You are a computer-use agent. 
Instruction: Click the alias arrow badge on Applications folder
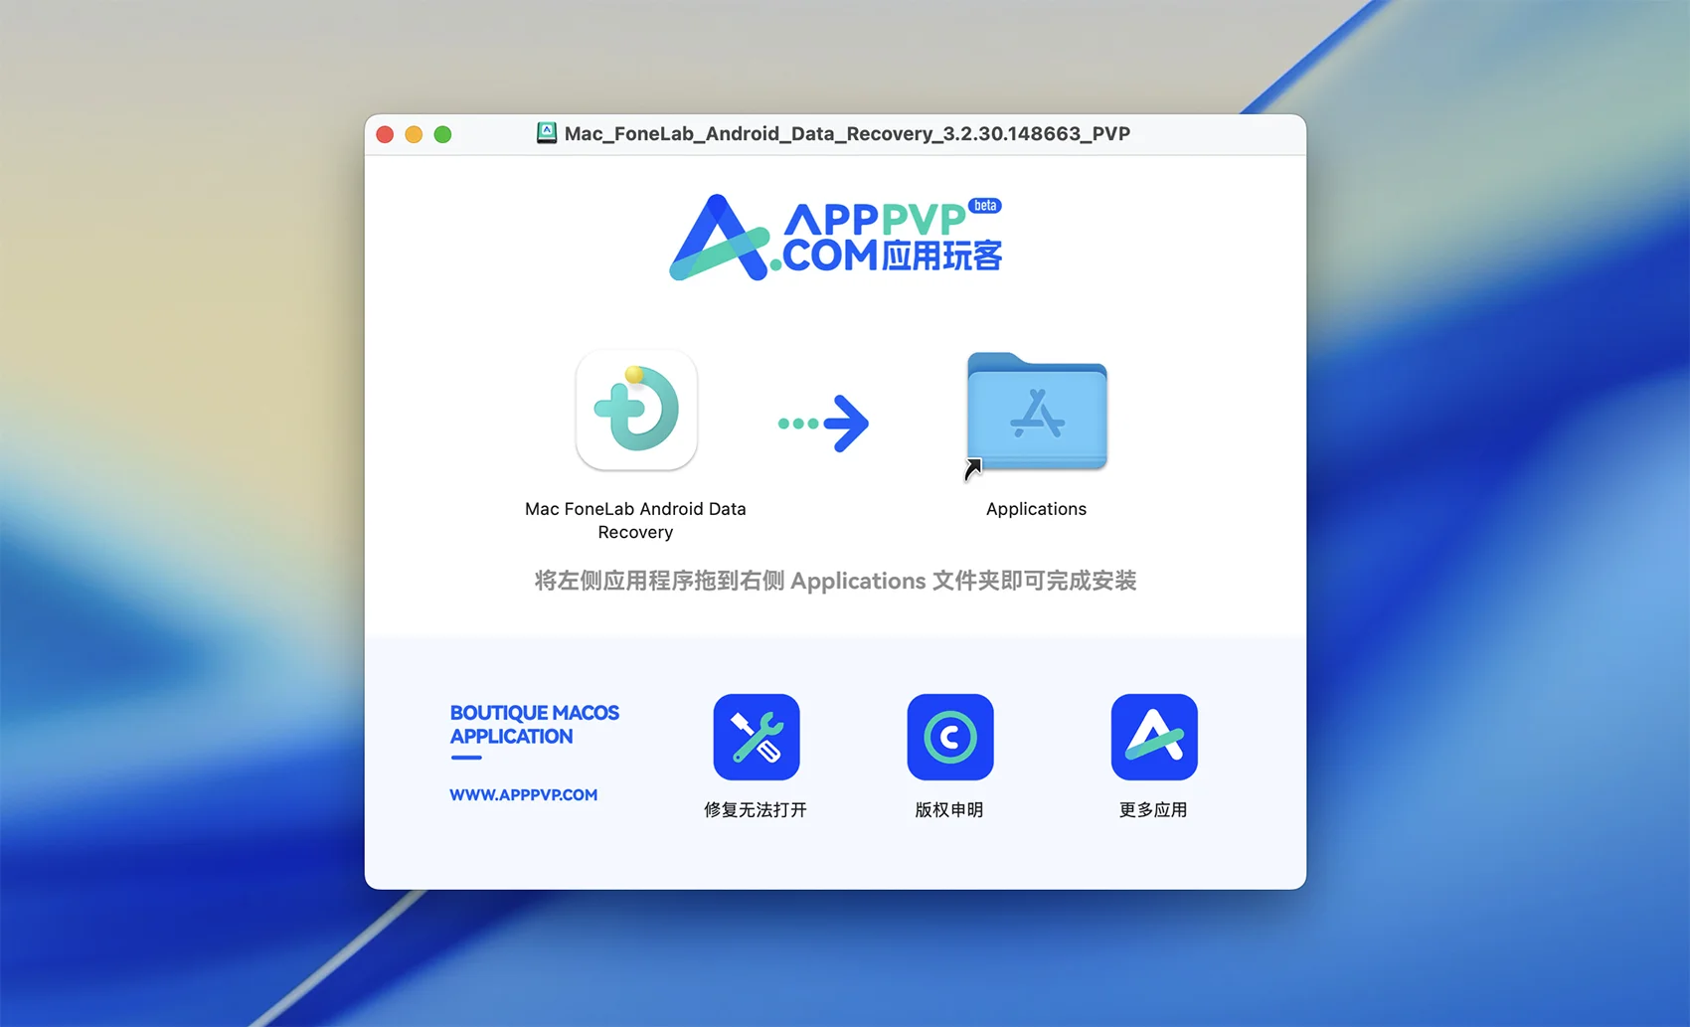[x=973, y=468]
